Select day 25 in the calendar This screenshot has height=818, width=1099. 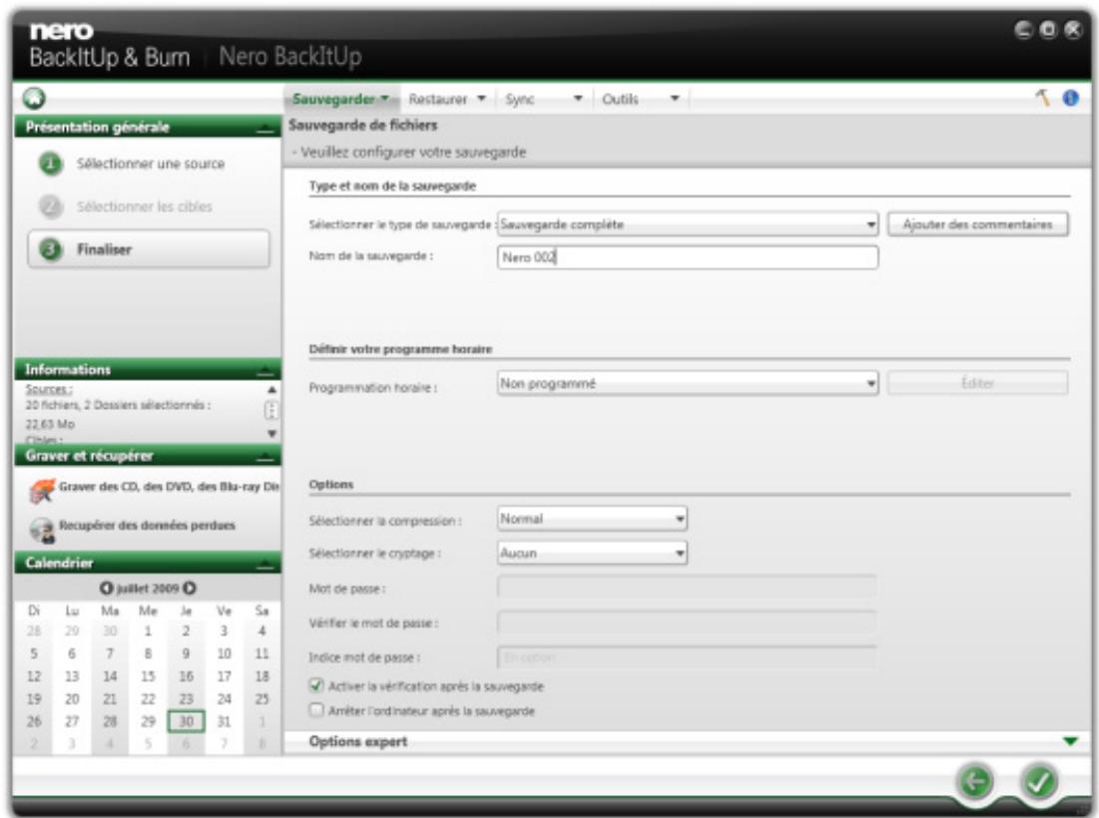(x=262, y=699)
